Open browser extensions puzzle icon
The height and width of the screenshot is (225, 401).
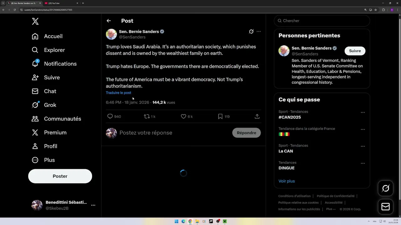coord(383,10)
